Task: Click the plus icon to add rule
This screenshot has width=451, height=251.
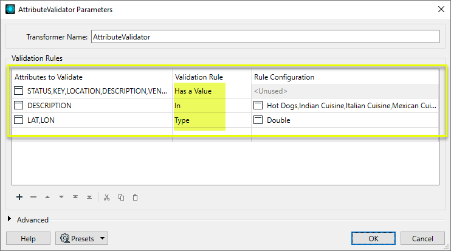Action: pyautogui.click(x=19, y=197)
